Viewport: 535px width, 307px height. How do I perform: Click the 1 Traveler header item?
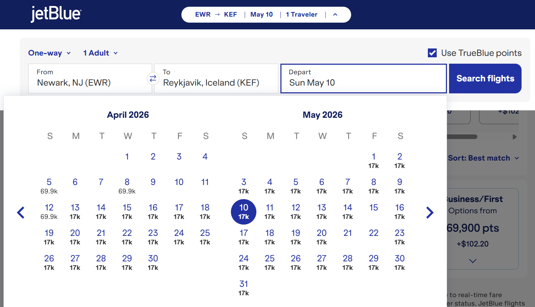(302, 14)
